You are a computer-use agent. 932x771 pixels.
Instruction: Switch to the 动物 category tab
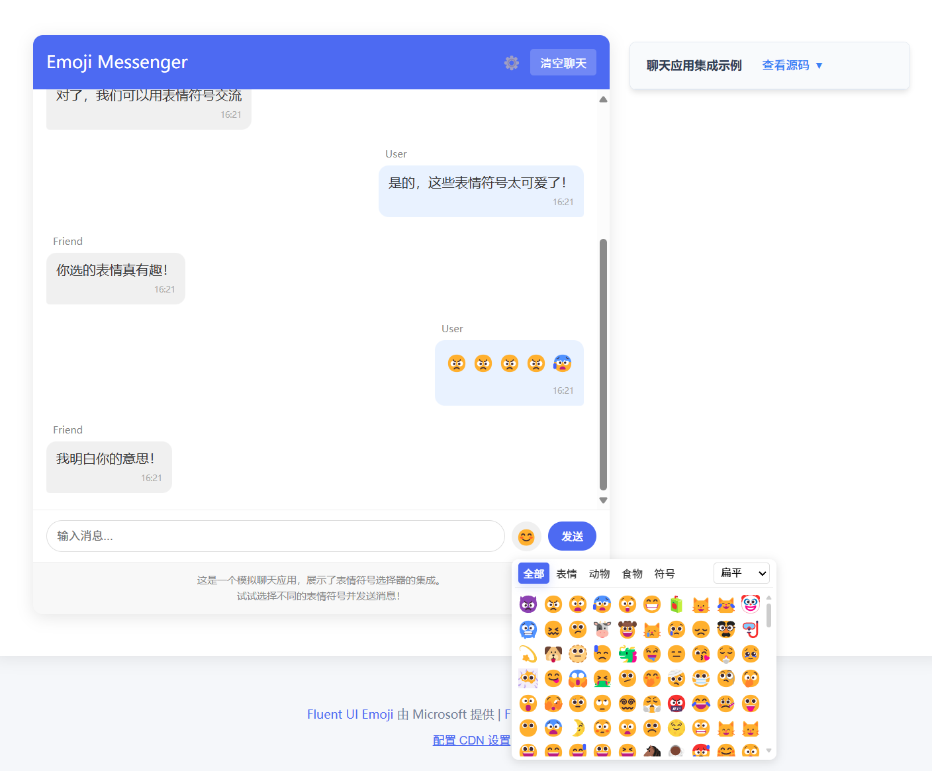(599, 573)
